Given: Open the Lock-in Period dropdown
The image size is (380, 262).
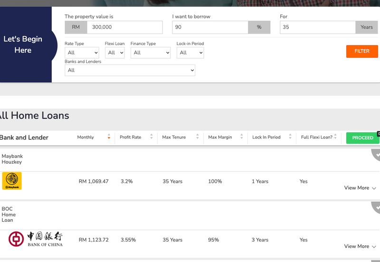Looking at the screenshot, I should 190,53.
